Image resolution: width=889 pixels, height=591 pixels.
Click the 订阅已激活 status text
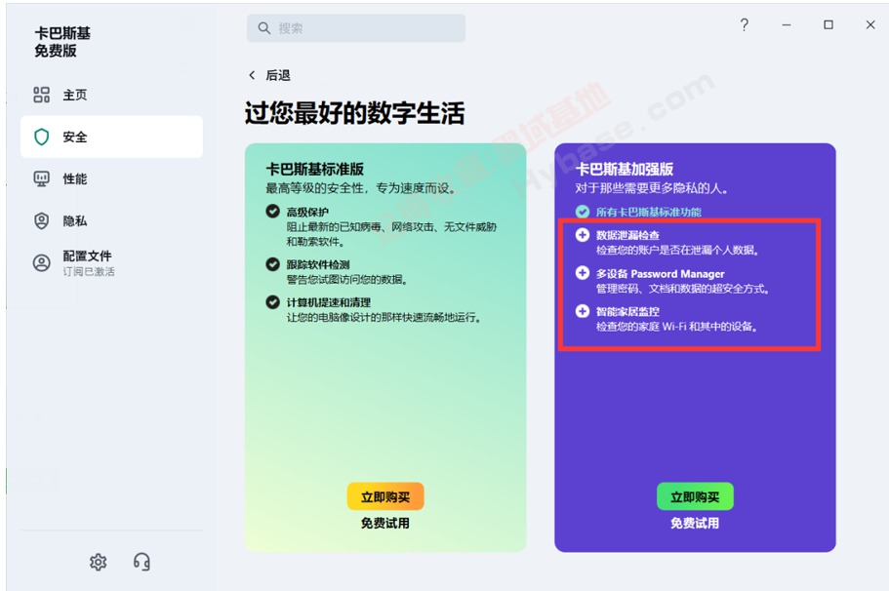(89, 272)
